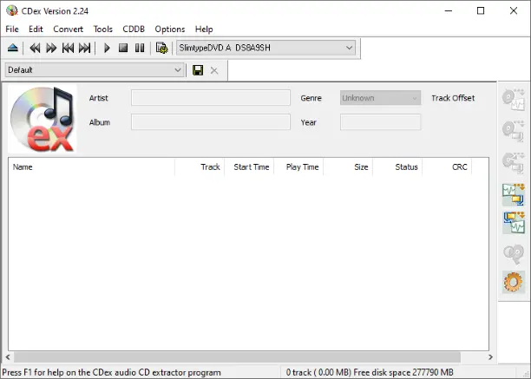Open the Convert menu
This screenshot has height=379, width=531.
click(68, 29)
